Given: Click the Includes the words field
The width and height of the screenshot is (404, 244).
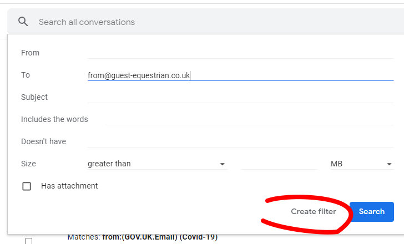Looking at the screenshot, I should tap(250, 119).
